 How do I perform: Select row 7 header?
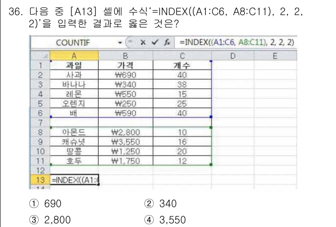pos(40,122)
